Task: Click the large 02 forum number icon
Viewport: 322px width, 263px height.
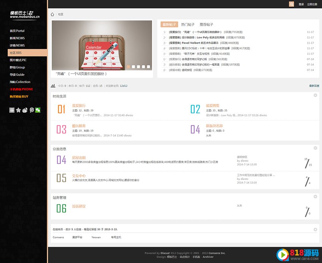Action: [x=195, y=109]
